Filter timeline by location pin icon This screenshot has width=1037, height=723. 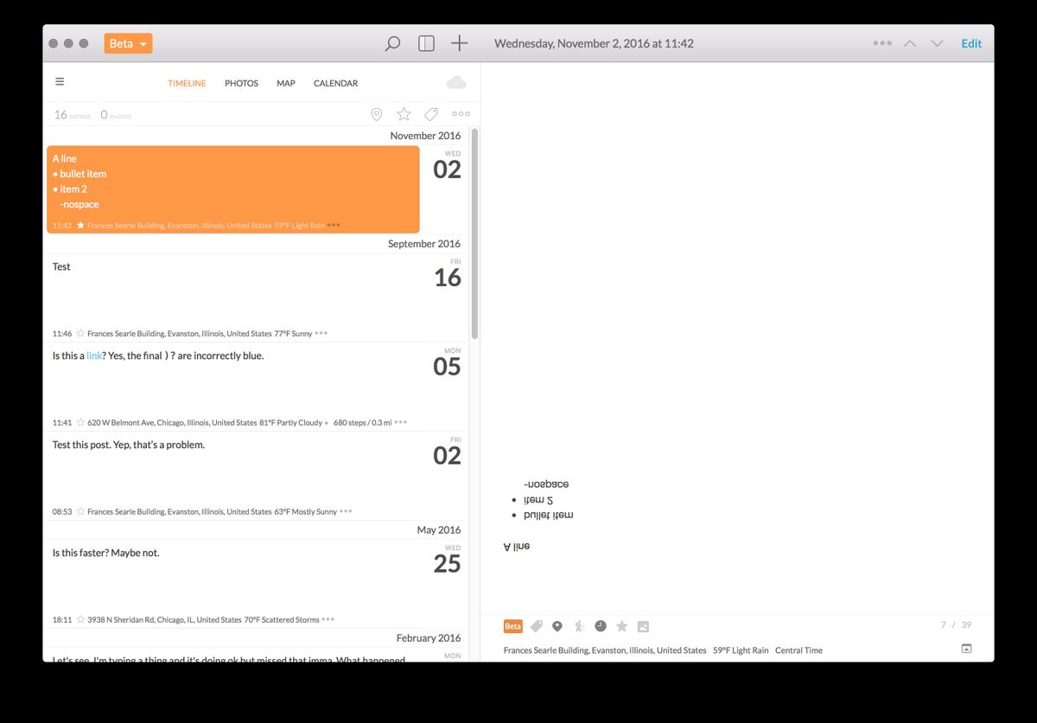tap(377, 114)
